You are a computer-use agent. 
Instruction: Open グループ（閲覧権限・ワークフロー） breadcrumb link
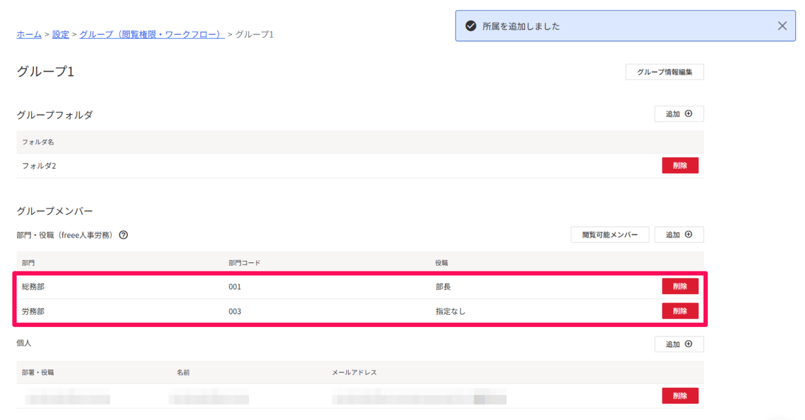click(152, 35)
